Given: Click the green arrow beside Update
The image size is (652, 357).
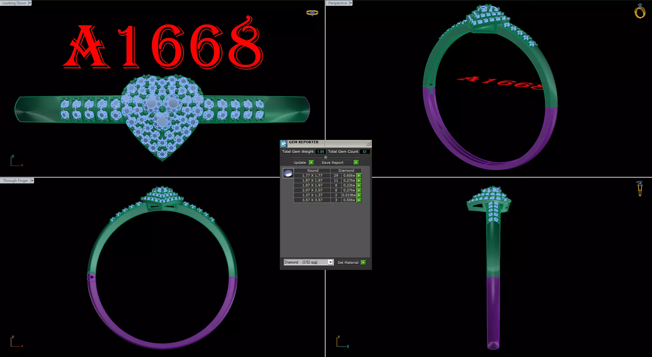Looking at the screenshot, I should click(x=311, y=163).
